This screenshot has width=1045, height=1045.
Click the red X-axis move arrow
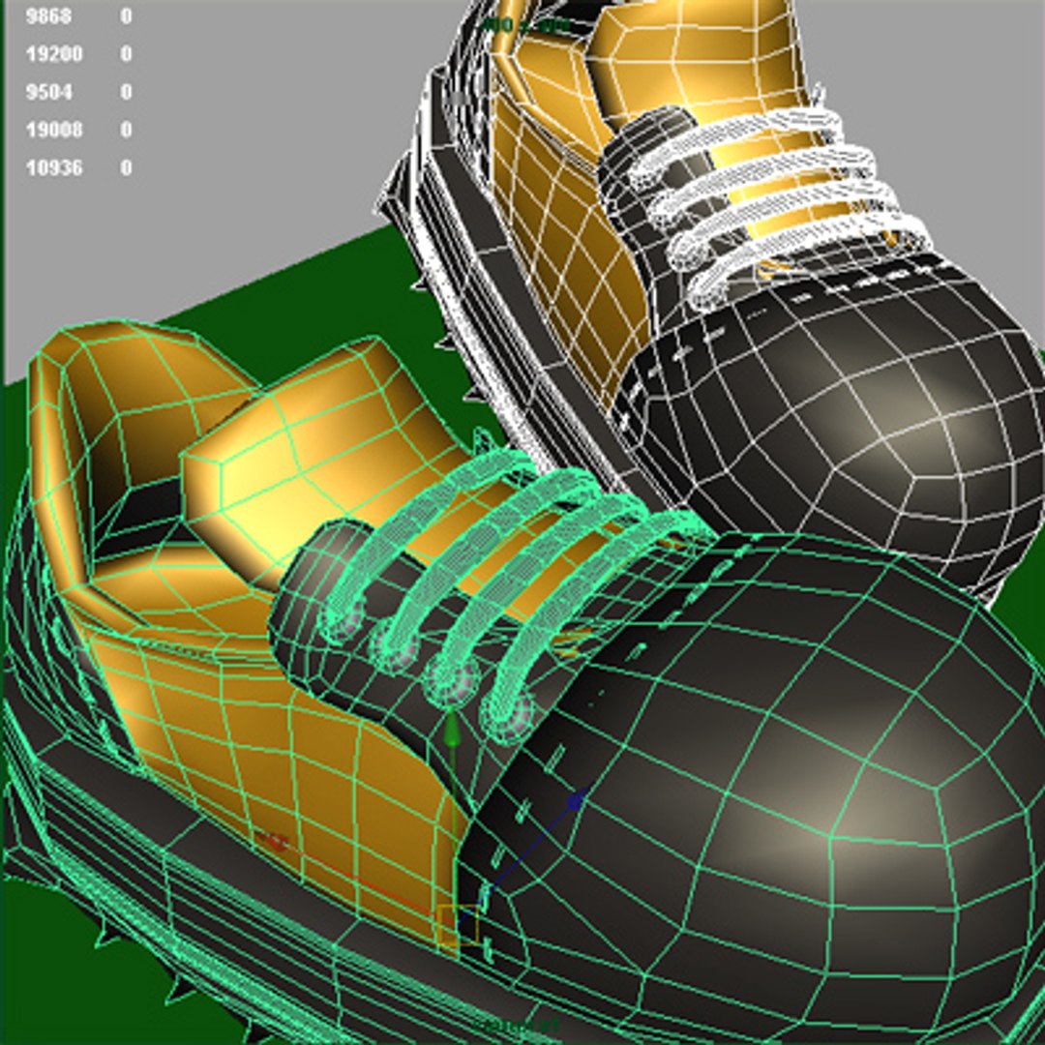click(x=274, y=842)
